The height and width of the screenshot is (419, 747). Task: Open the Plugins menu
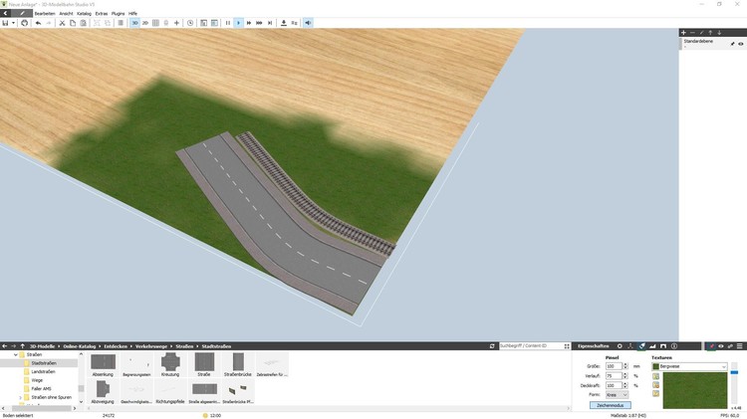[119, 13]
